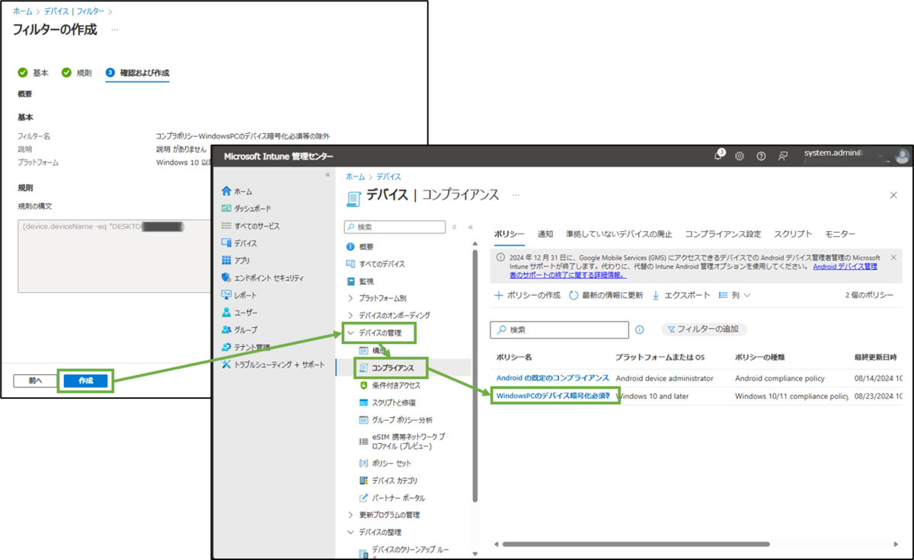
Task: Expand デバイスのオンボーディング section
Action: point(388,315)
